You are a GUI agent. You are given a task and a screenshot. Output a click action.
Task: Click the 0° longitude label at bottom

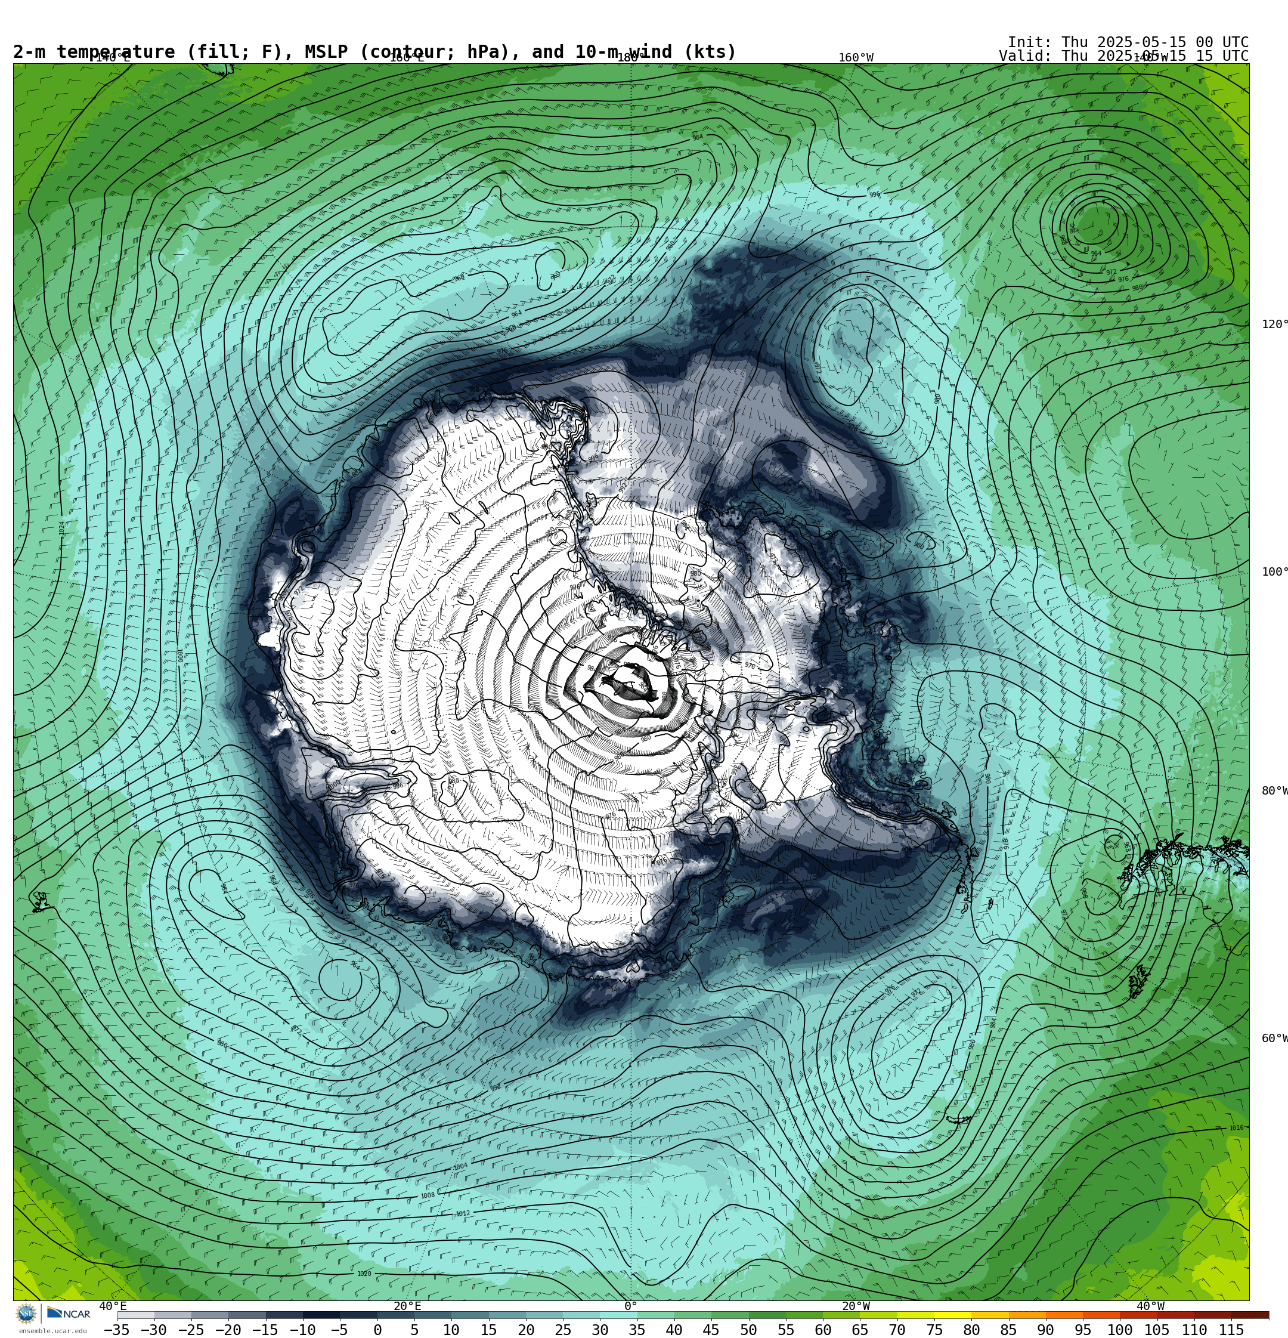pyautogui.click(x=631, y=1306)
